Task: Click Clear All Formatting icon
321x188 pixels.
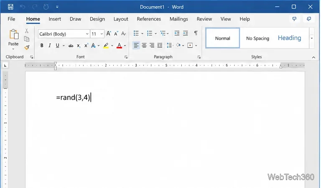Action: [123, 33]
